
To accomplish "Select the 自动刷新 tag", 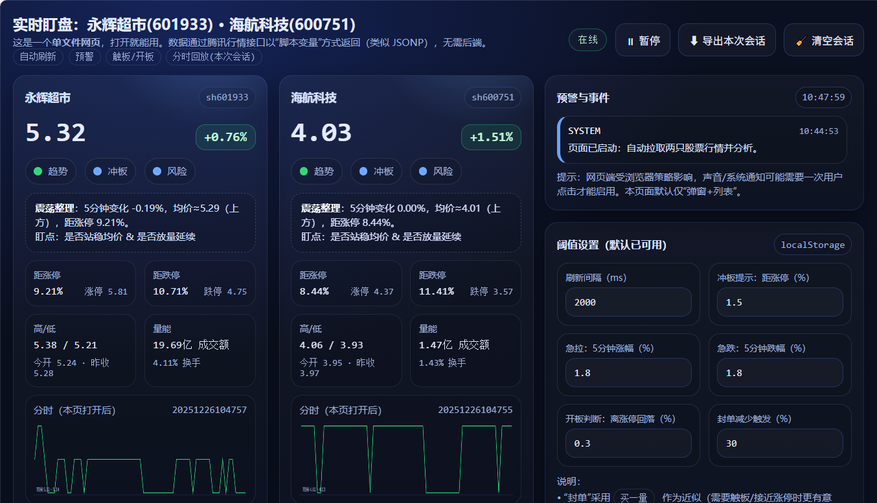I will [x=38, y=56].
